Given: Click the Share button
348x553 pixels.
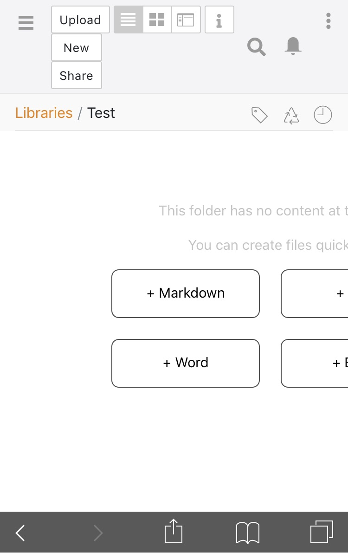Looking at the screenshot, I should click(76, 76).
